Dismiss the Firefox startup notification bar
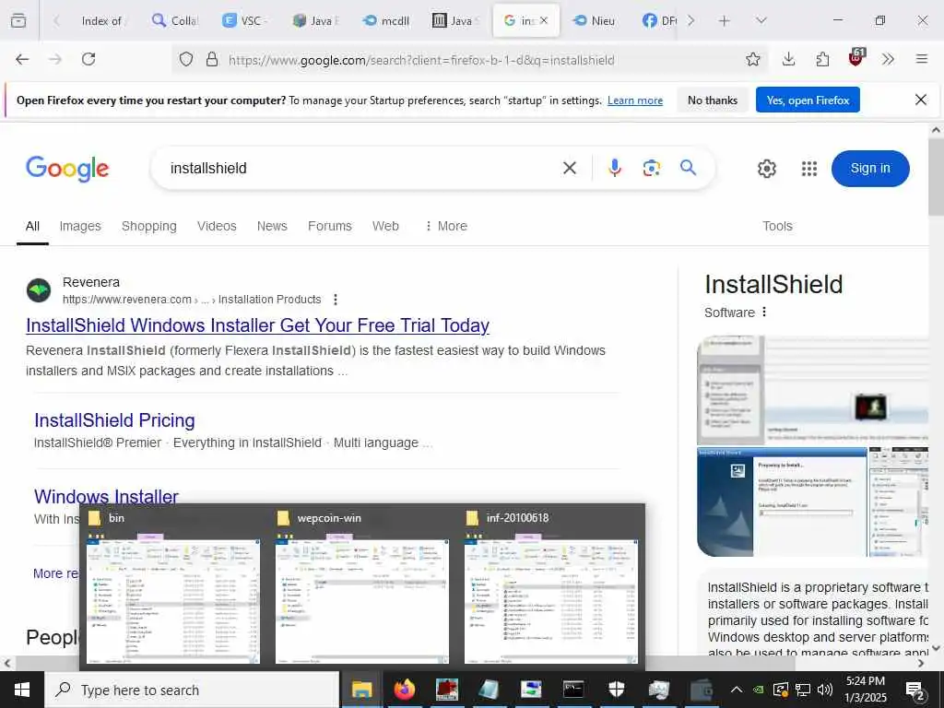 [921, 100]
